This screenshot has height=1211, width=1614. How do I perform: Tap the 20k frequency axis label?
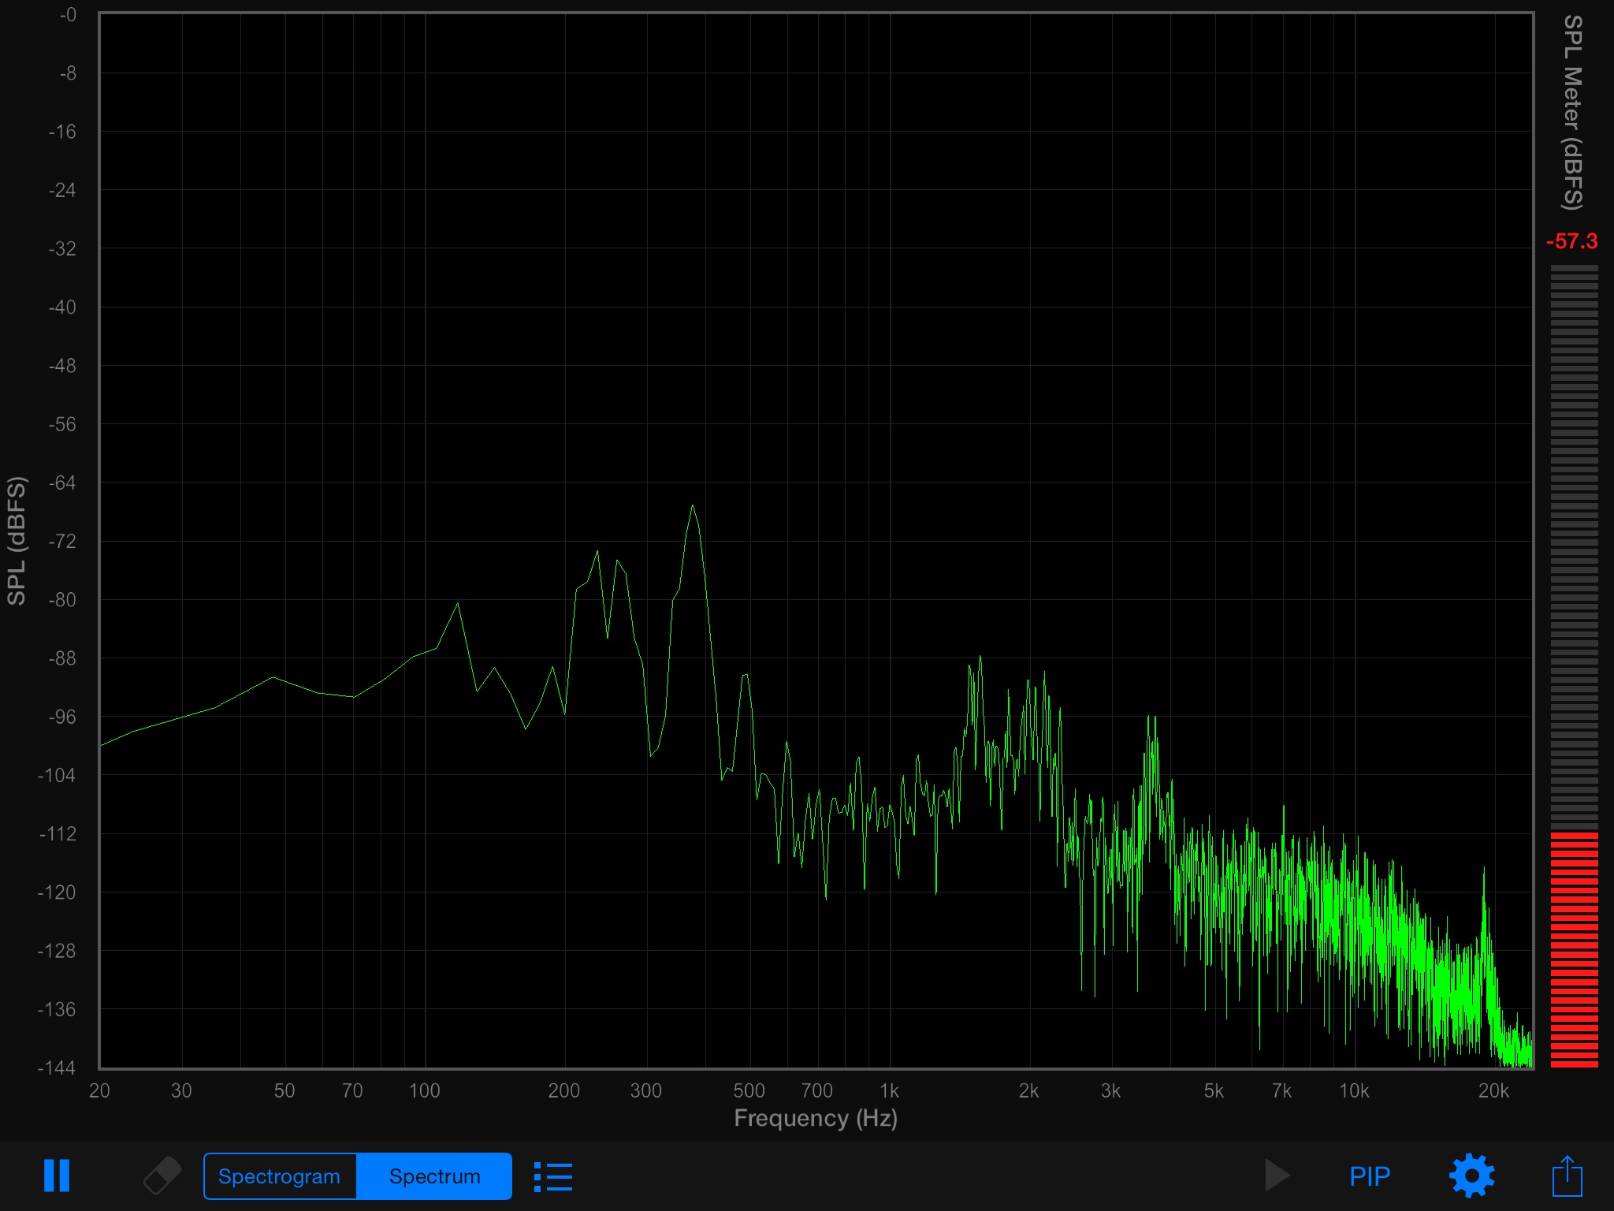[x=1493, y=1090]
